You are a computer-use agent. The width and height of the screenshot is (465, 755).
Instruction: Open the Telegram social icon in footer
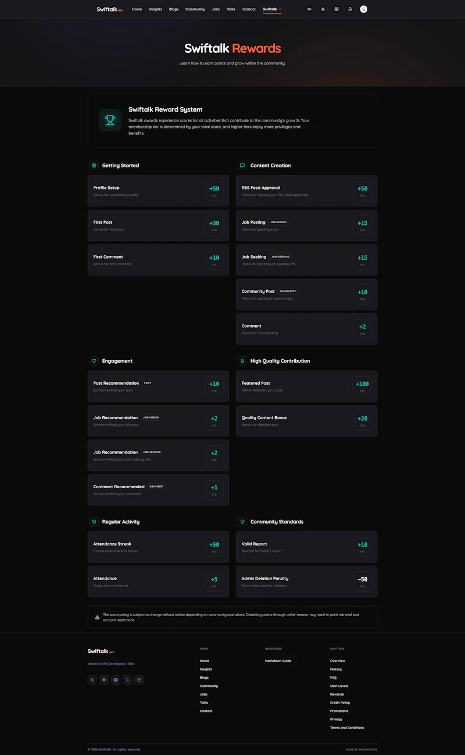(x=116, y=679)
